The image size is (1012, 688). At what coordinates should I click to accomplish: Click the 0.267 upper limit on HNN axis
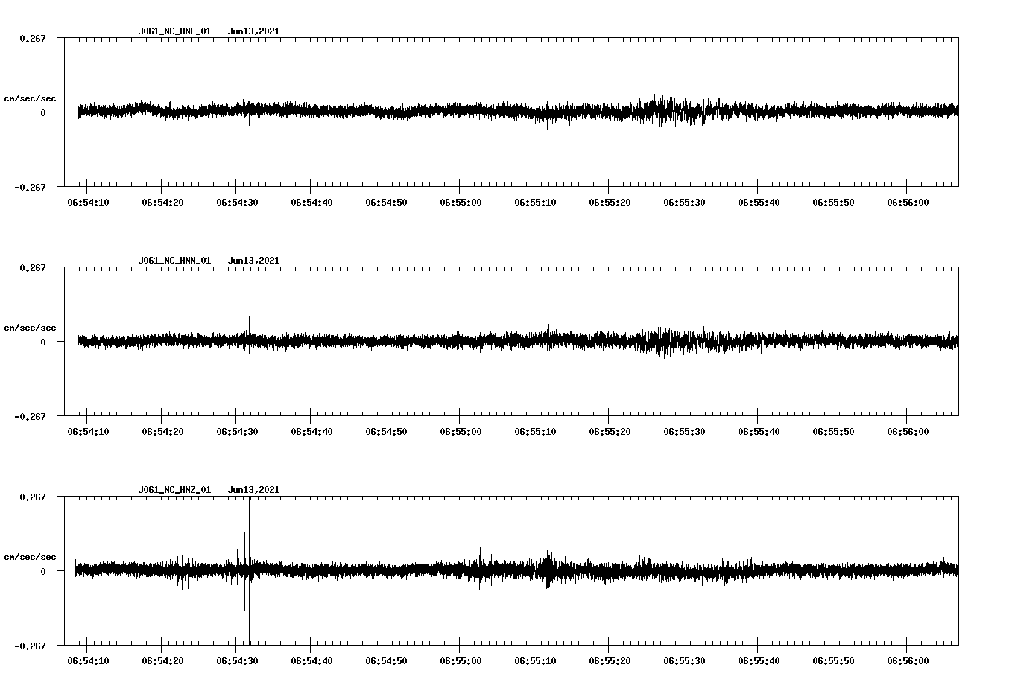point(32,267)
